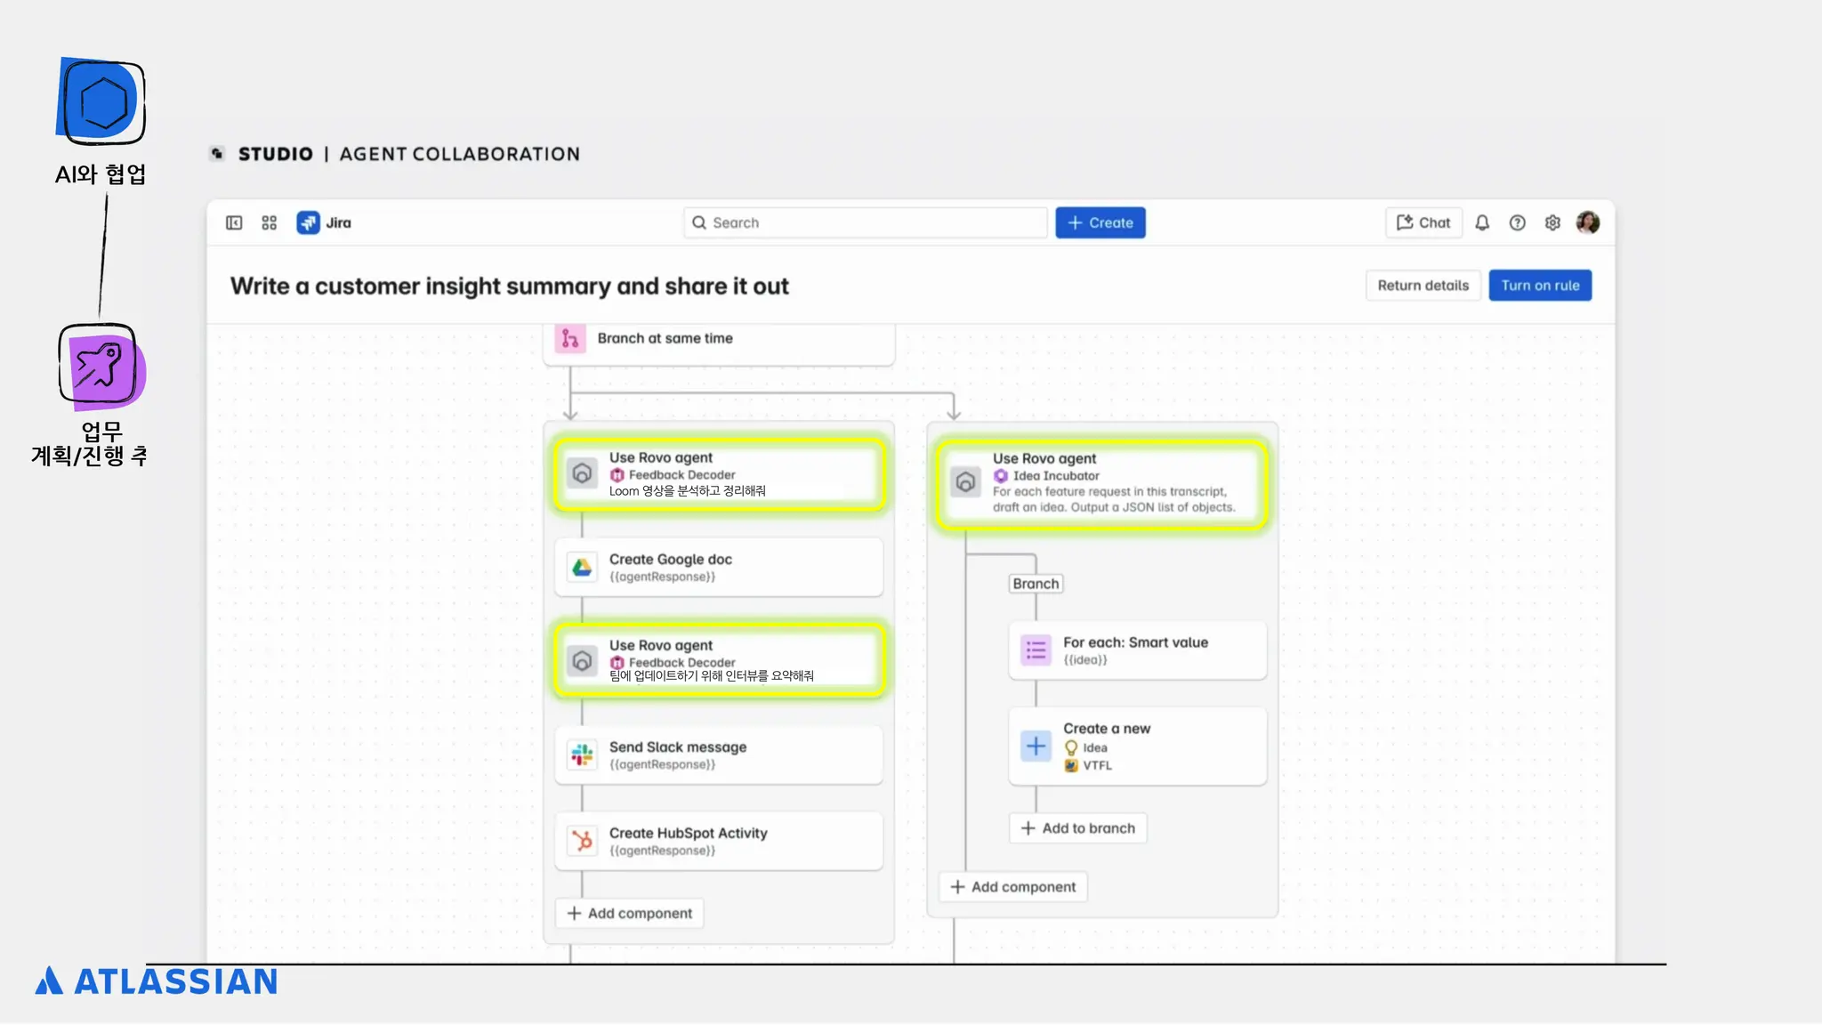This screenshot has width=1822, height=1025.
Task: Collapse the sidebar panel icon
Action: [234, 222]
